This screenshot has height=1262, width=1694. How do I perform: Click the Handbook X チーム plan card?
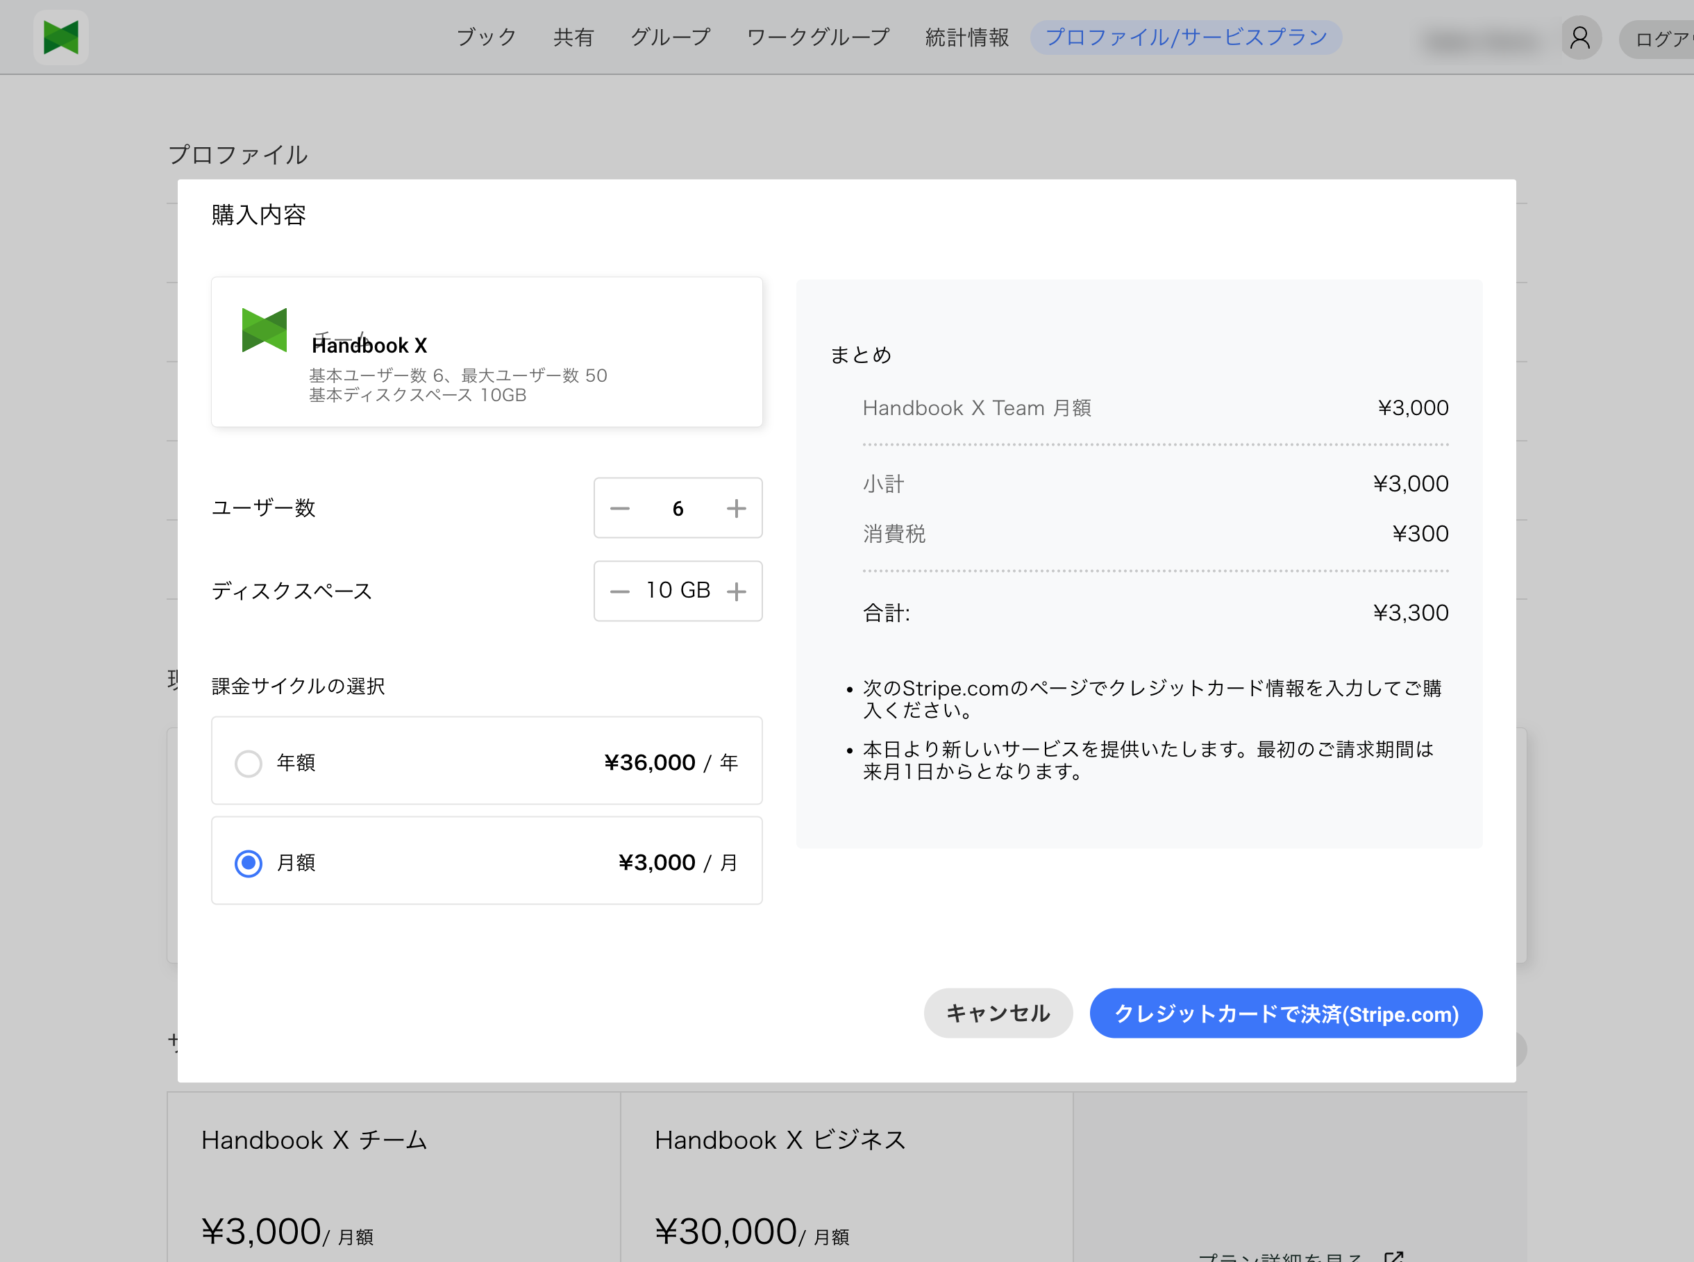pyautogui.click(x=394, y=1177)
